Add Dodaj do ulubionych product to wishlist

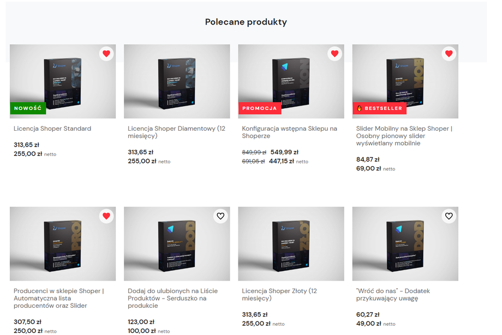[220, 216]
